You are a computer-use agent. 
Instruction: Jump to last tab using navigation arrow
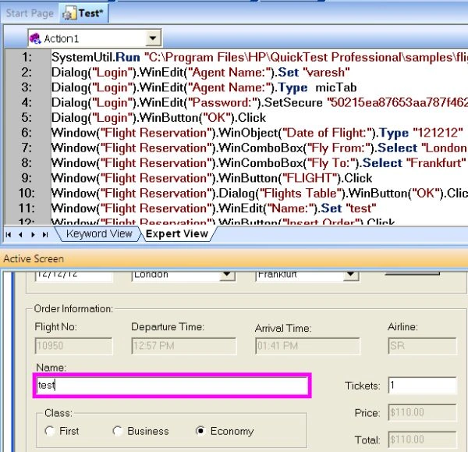[45, 235]
